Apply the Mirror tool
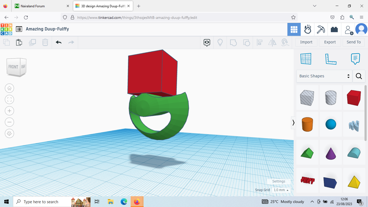368x207 pixels. click(x=272, y=42)
